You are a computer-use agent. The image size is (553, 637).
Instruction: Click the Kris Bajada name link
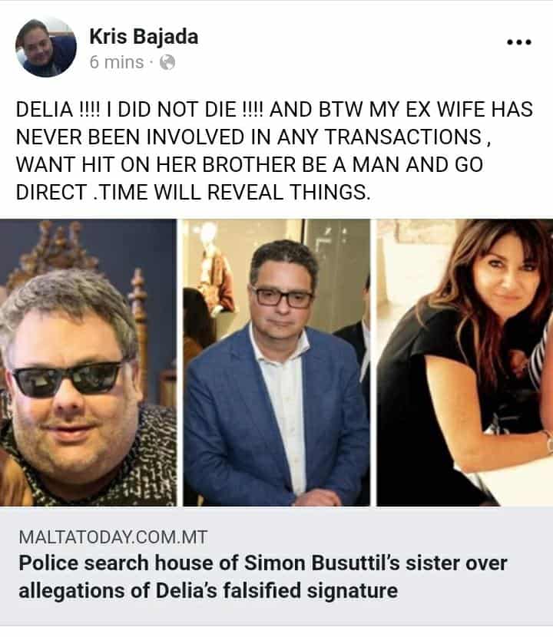(144, 37)
